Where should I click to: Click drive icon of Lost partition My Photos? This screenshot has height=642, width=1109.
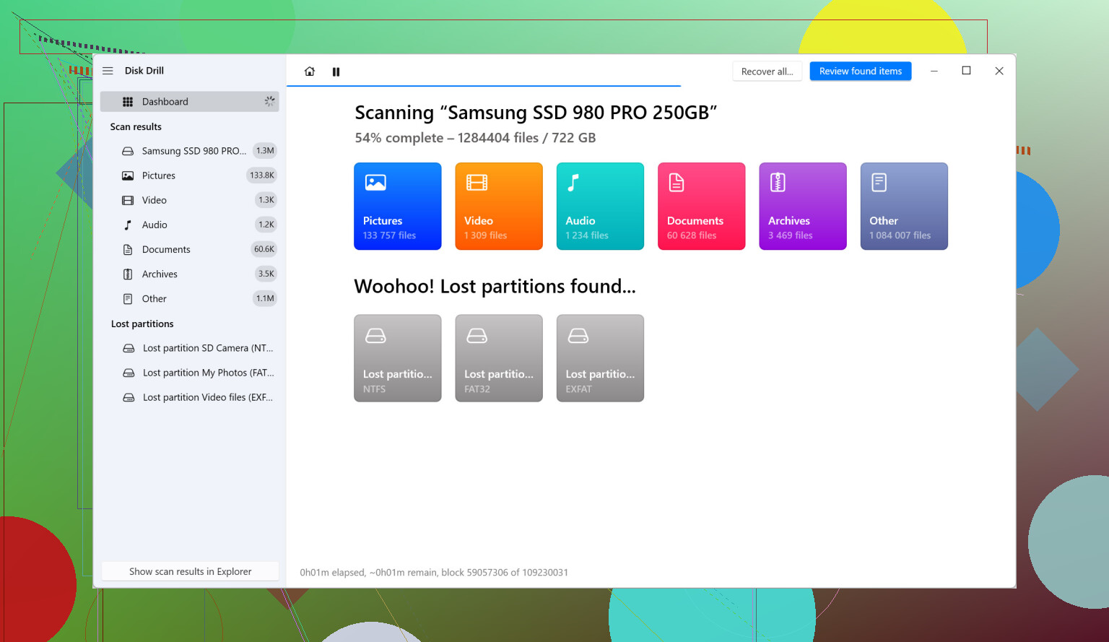129,373
